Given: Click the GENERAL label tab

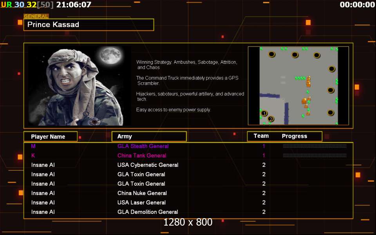Looking at the screenshot, I should [x=36, y=16].
